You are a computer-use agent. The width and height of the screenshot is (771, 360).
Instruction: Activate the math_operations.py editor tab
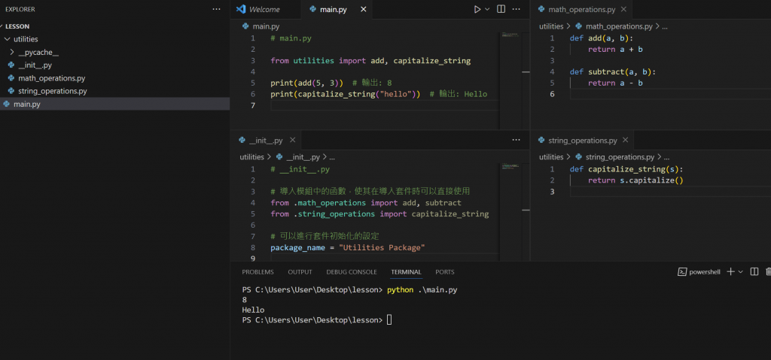tap(581, 9)
